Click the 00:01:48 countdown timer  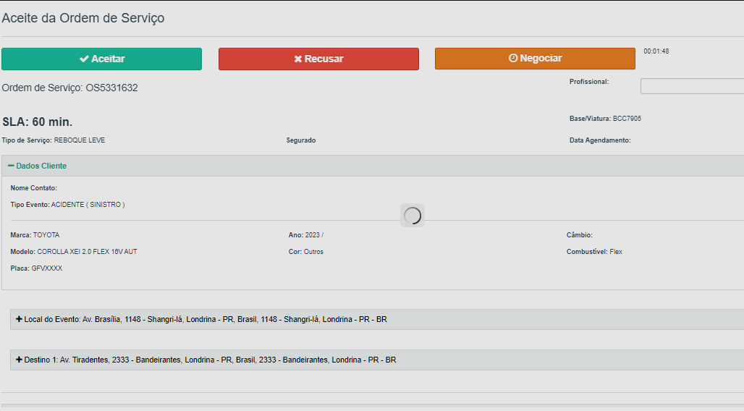[x=656, y=51]
